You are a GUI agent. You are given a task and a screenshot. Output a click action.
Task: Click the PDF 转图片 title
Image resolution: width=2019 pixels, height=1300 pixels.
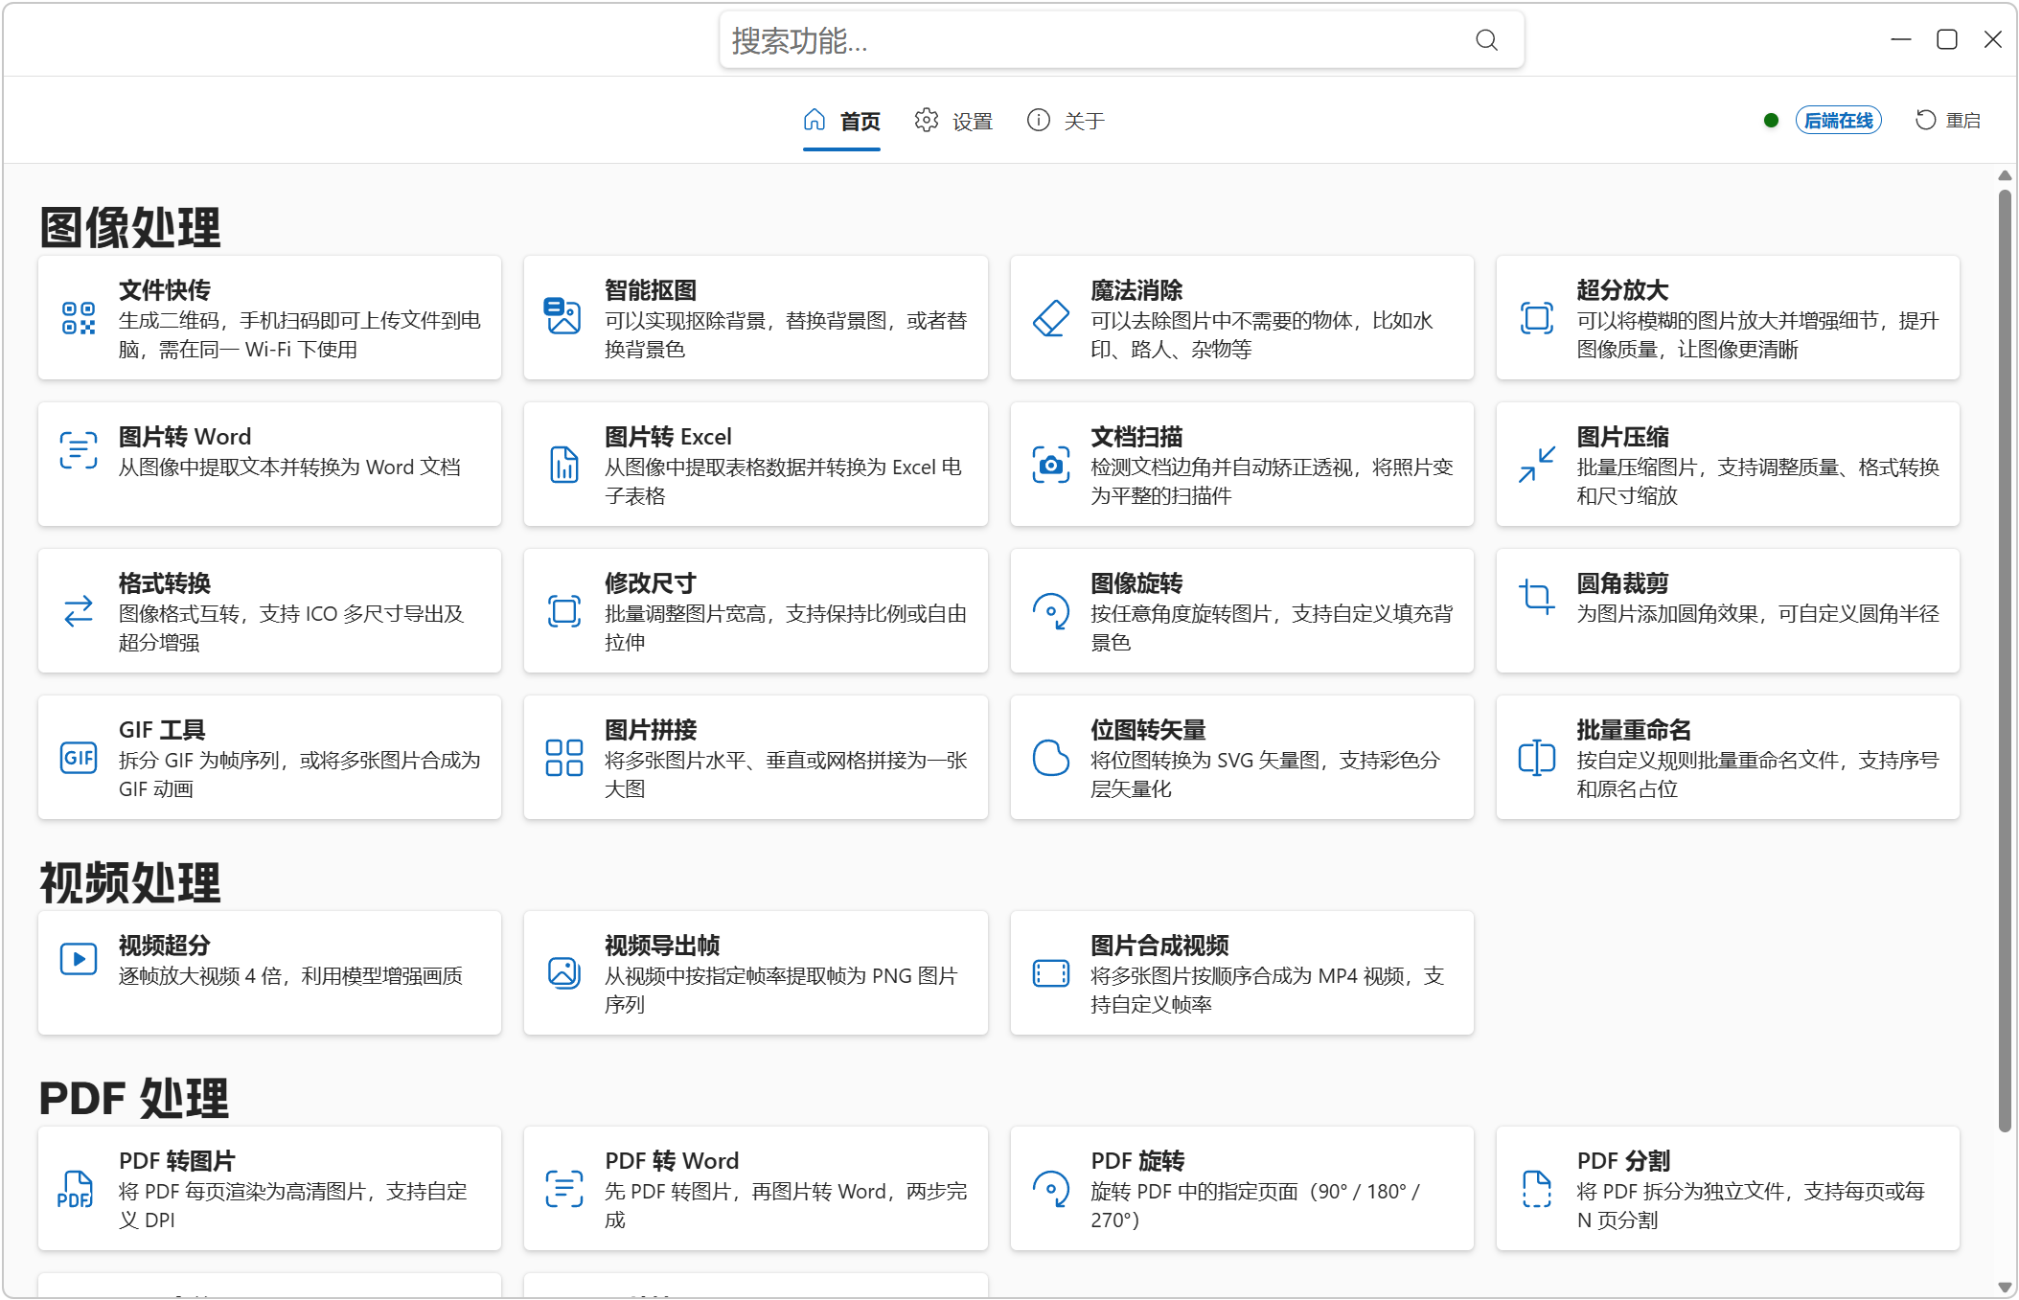[177, 1161]
